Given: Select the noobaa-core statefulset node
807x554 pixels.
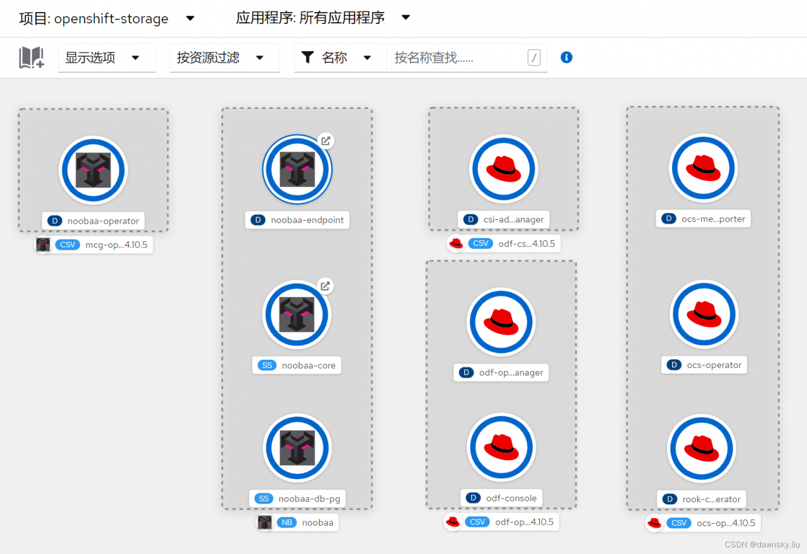Looking at the screenshot, I should click(x=296, y=315).
